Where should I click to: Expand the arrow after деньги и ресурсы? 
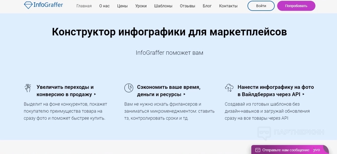(184, 95)
